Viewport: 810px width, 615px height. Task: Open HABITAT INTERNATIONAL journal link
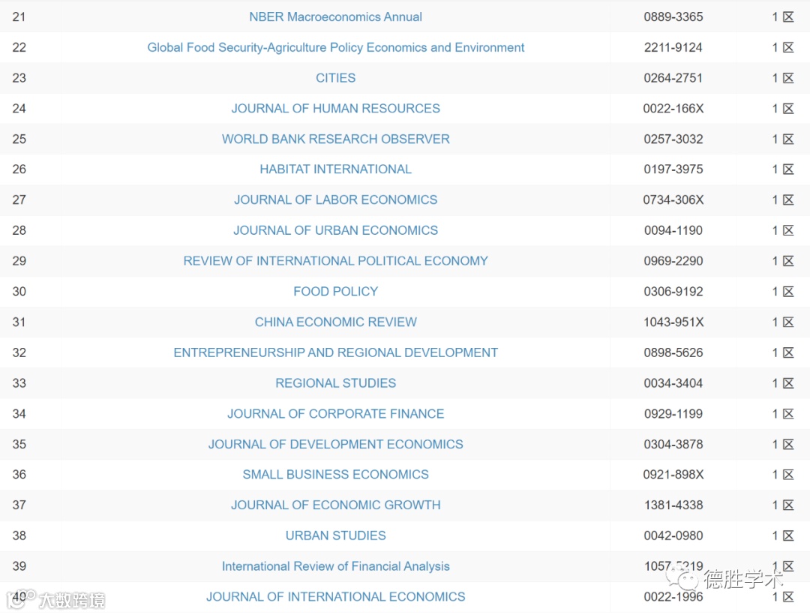tap(336, 169)
